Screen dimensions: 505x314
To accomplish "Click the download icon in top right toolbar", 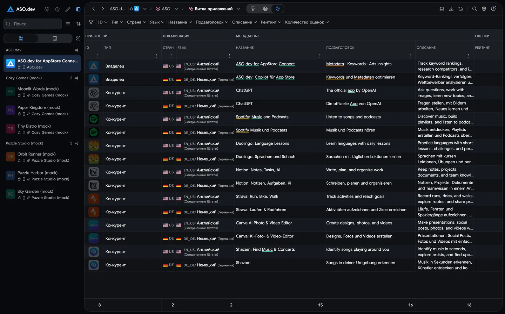I will tap(451, 9).
